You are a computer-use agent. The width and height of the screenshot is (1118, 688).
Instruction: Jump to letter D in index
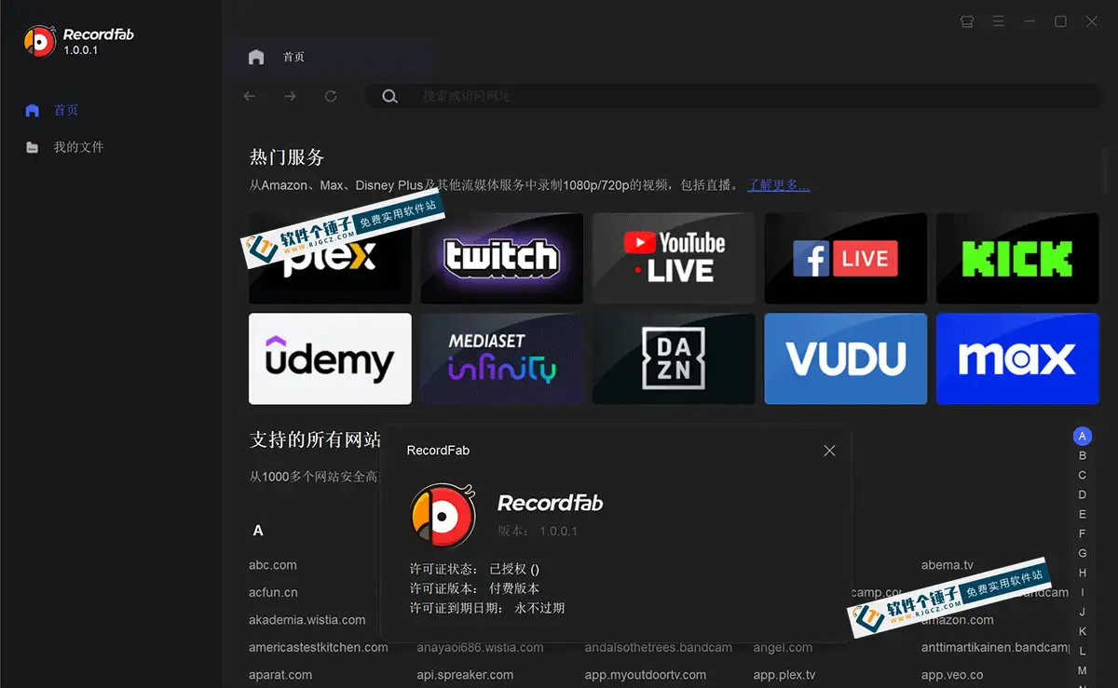[1082, 494]
